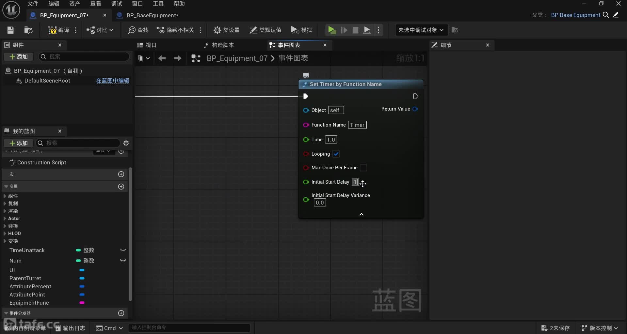
Task: Click the 添加 button in the components panel
Action: click(x=19, y=57)
